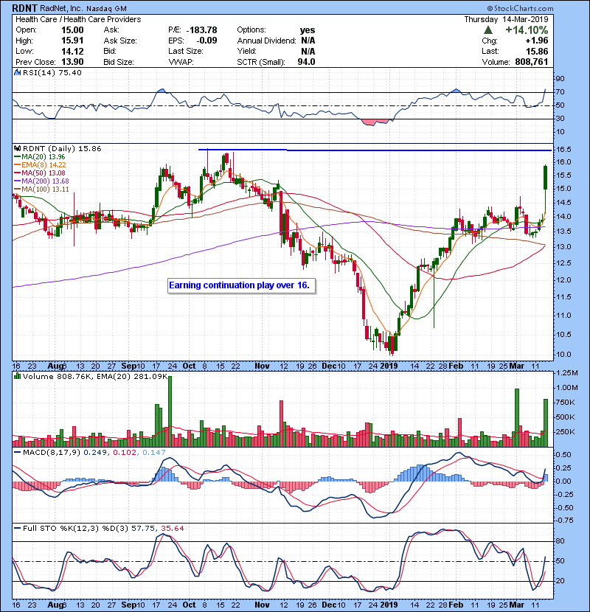This screenshot has width=590, height=612.
Task: Click the EMA(8) 14.22 legend entry
Action: coord(41,165)
